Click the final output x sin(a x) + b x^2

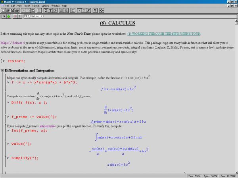[119, 164]
